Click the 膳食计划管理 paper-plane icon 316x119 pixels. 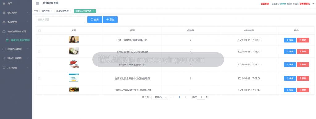4,58
